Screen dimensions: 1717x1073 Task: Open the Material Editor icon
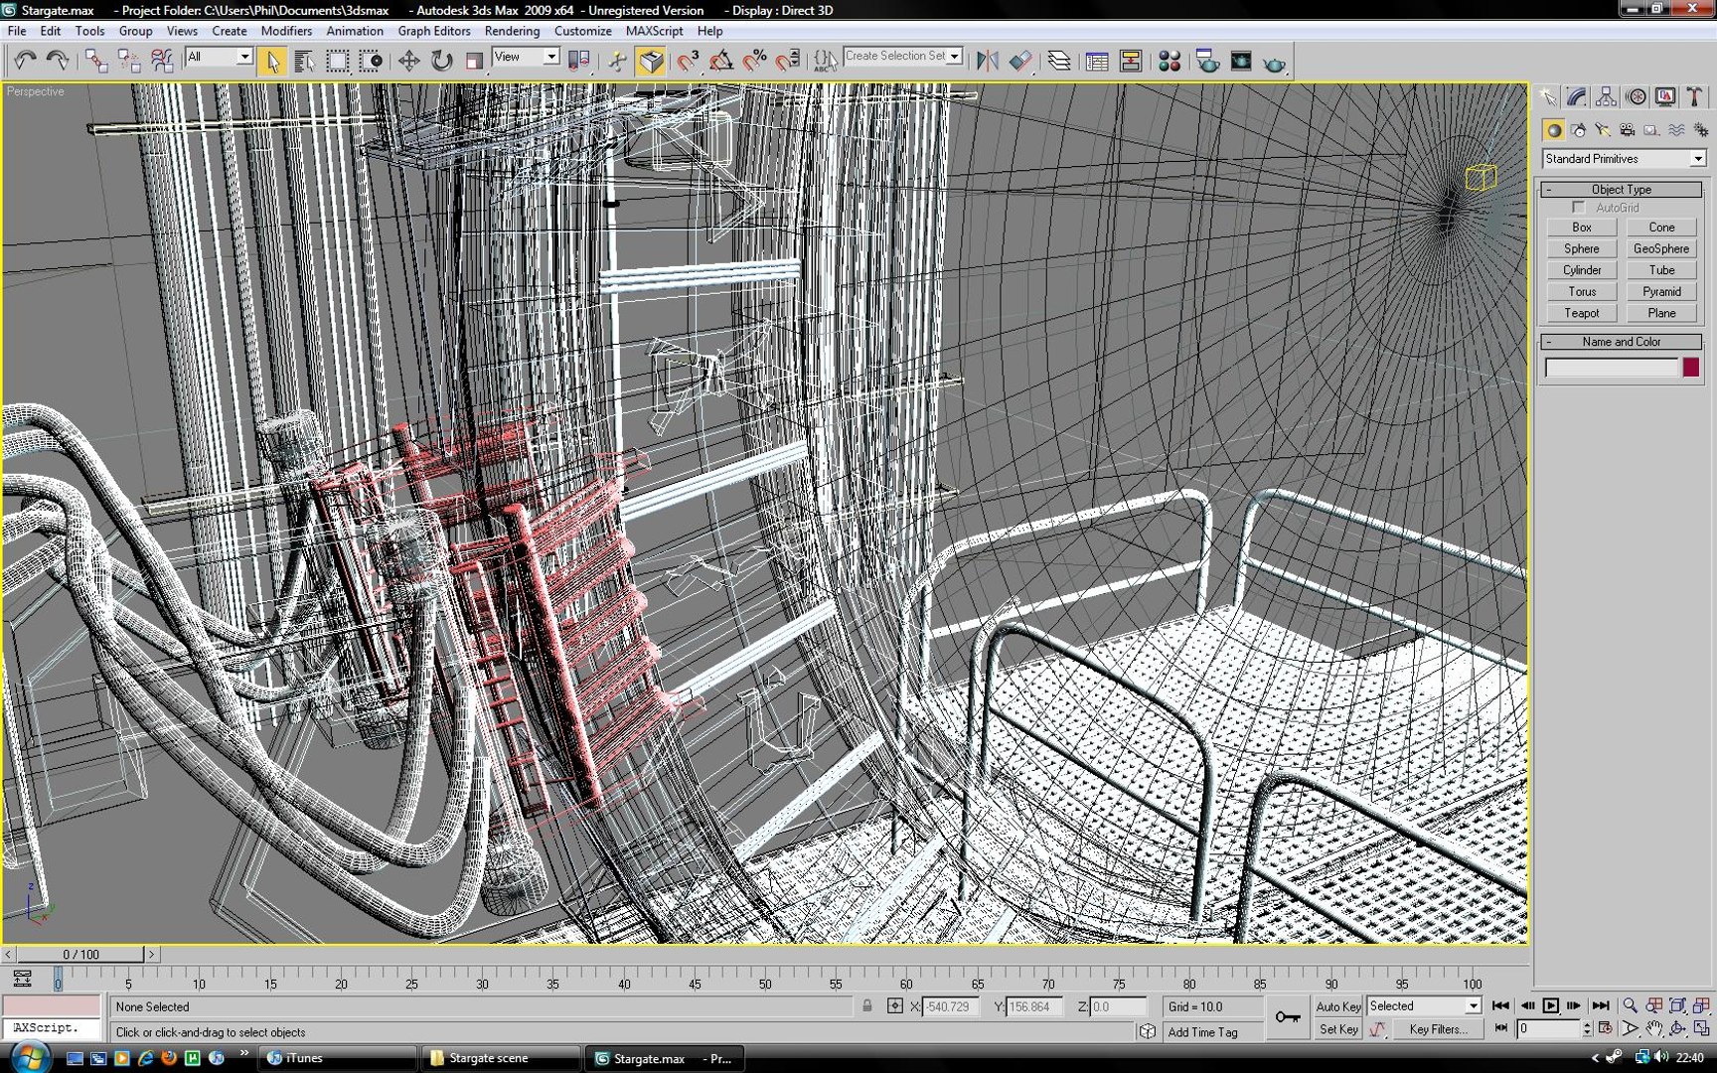[1170, 61]
